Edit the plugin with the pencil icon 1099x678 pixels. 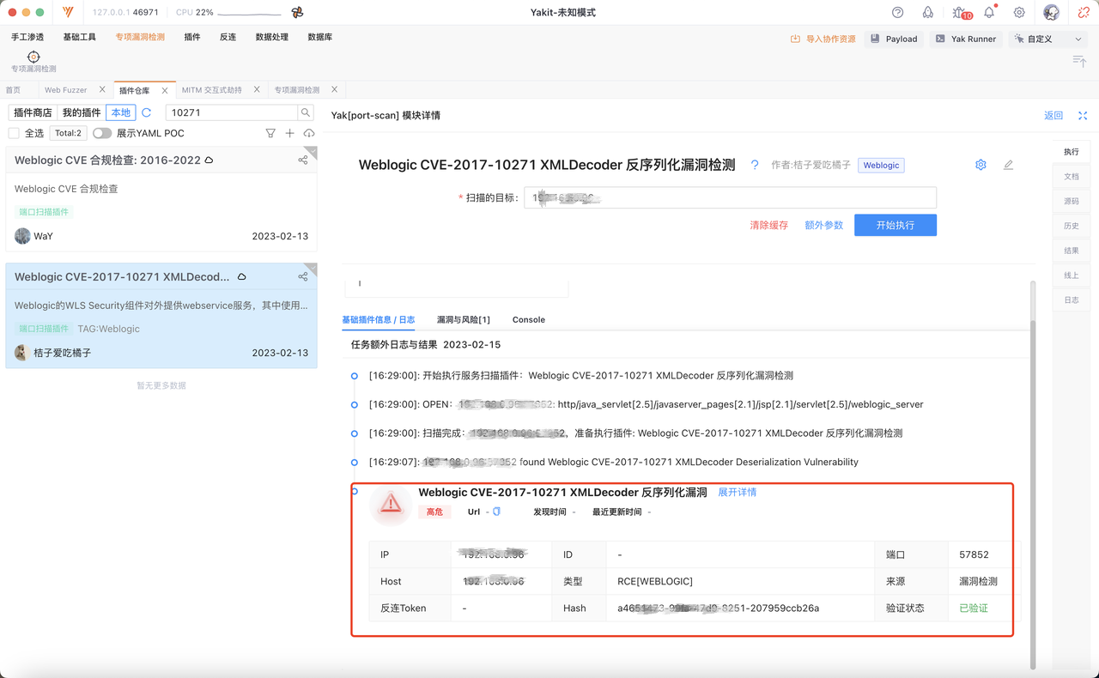point(1008,165)
